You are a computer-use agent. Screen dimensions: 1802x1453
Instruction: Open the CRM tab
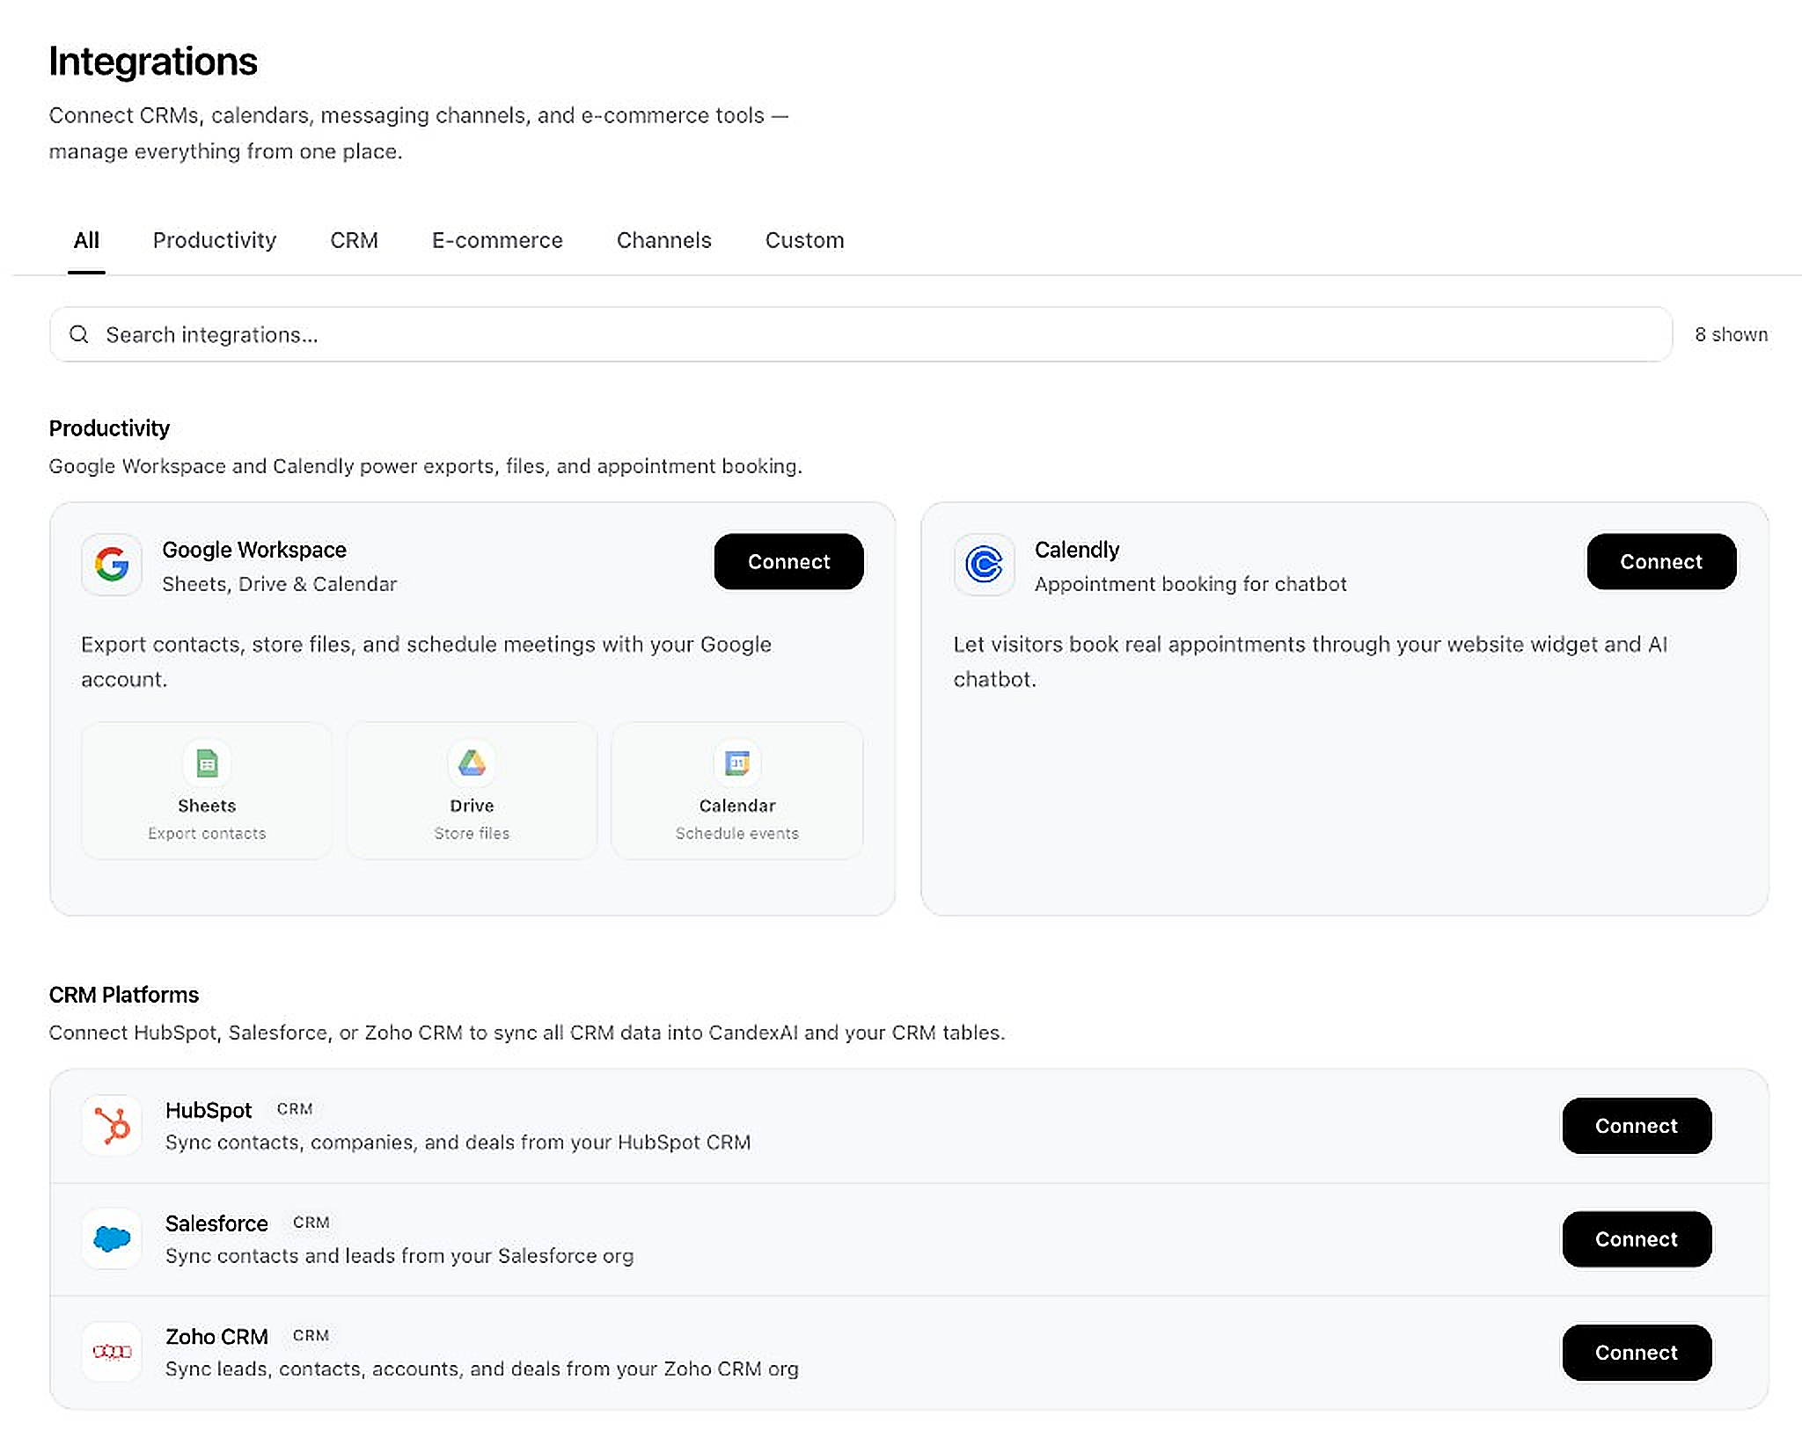(x=354, y=240)
